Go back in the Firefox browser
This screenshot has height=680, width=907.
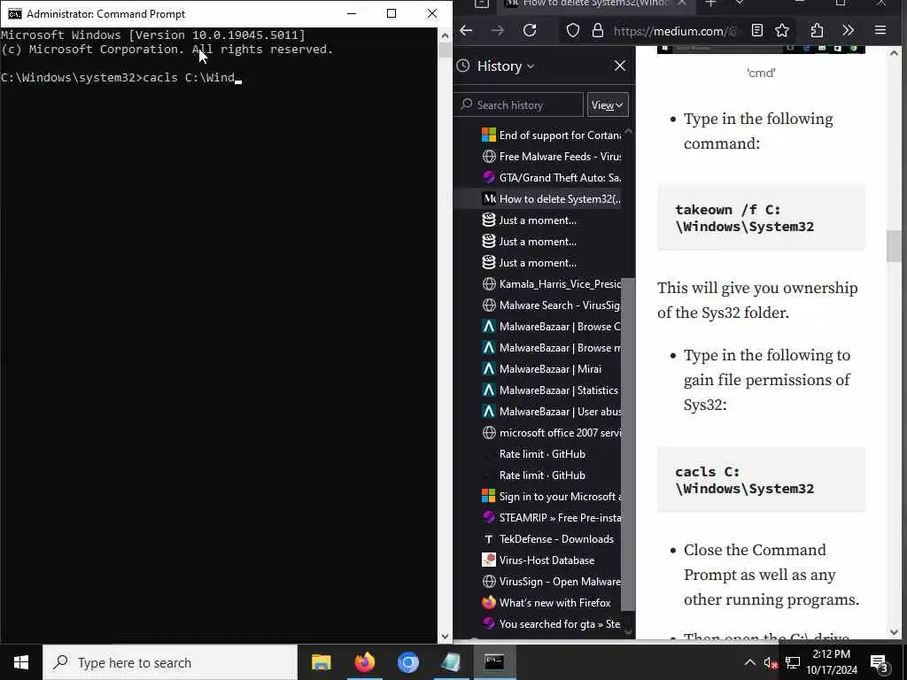pyautogui.click(x=466, y=31)
